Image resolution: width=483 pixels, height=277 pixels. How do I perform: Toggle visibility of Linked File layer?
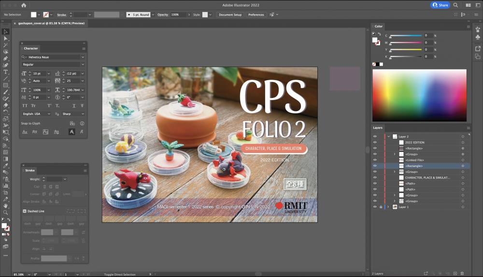(x=375, y=160)
